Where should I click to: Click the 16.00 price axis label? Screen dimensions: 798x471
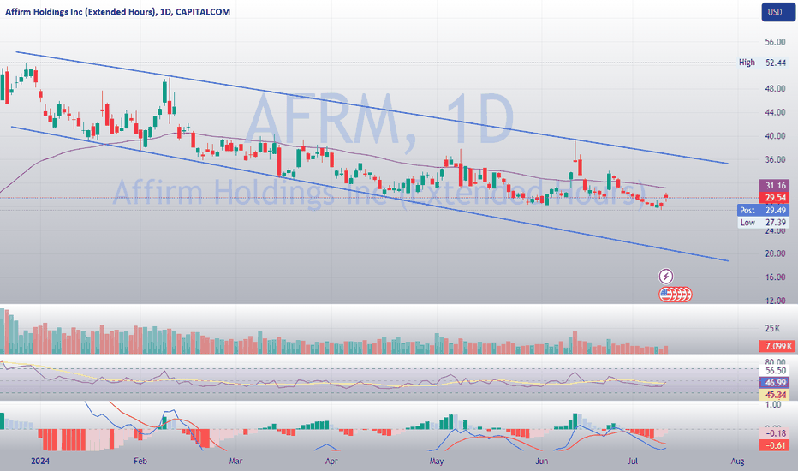point(775,277)
